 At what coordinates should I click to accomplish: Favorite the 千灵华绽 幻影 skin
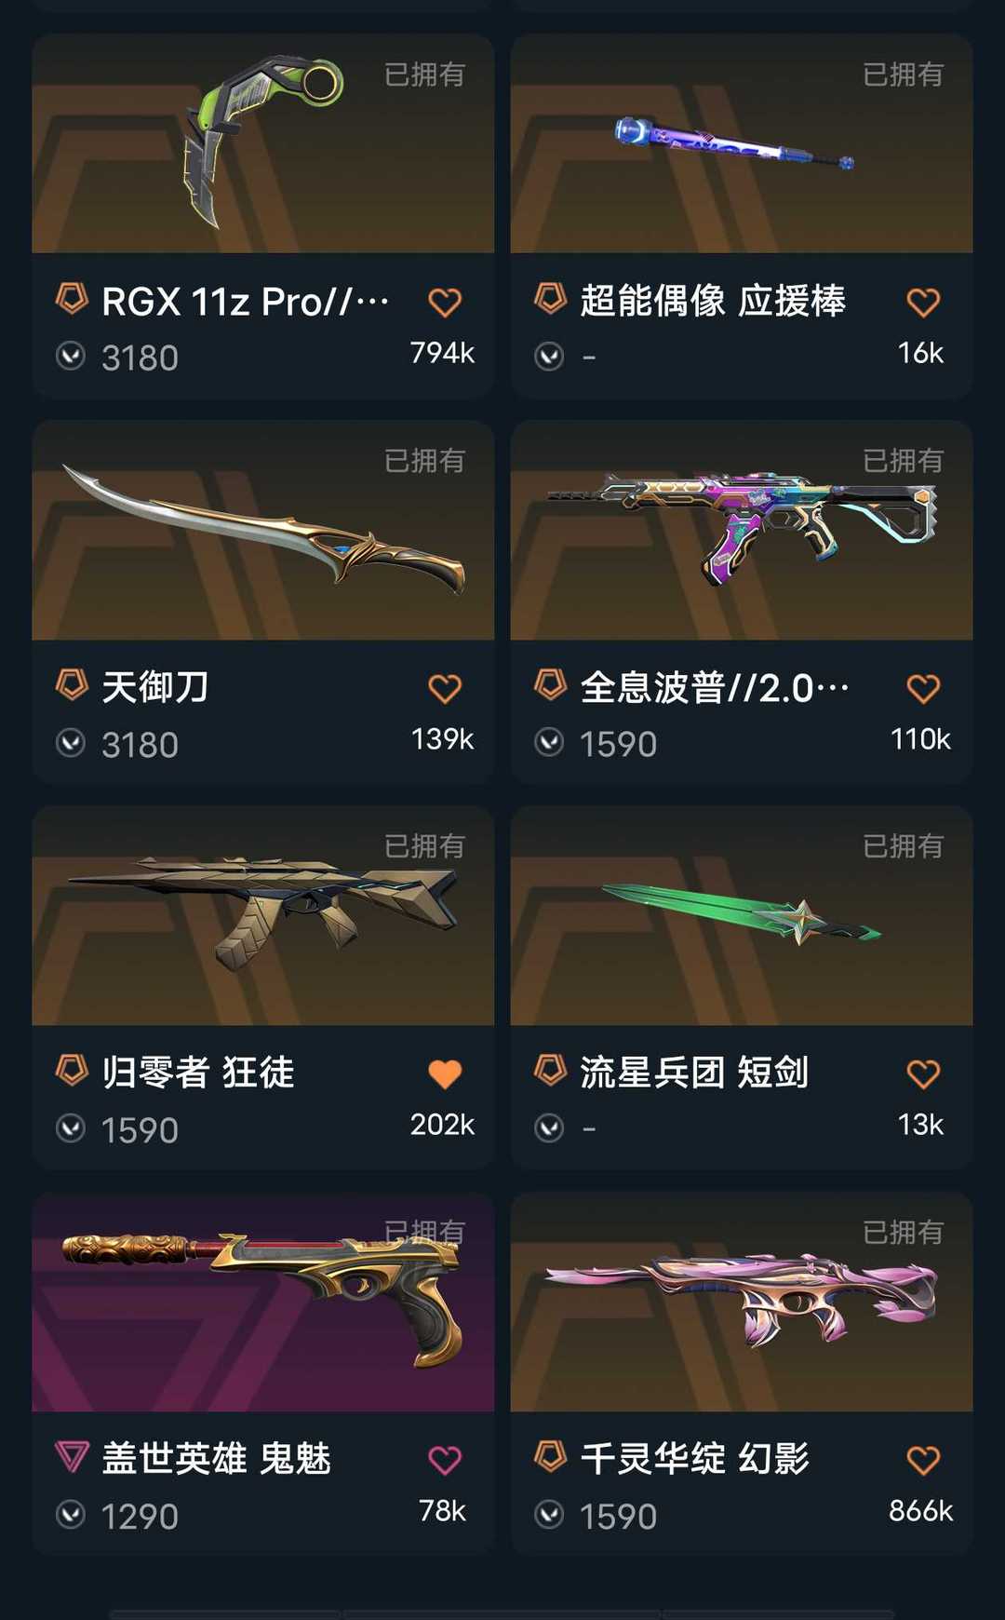pyautogui.click(x=923, y=1460)
